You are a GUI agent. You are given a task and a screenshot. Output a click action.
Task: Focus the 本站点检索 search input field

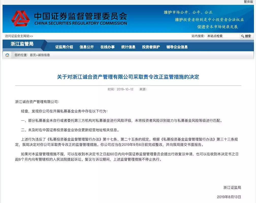tap(223, 36)
